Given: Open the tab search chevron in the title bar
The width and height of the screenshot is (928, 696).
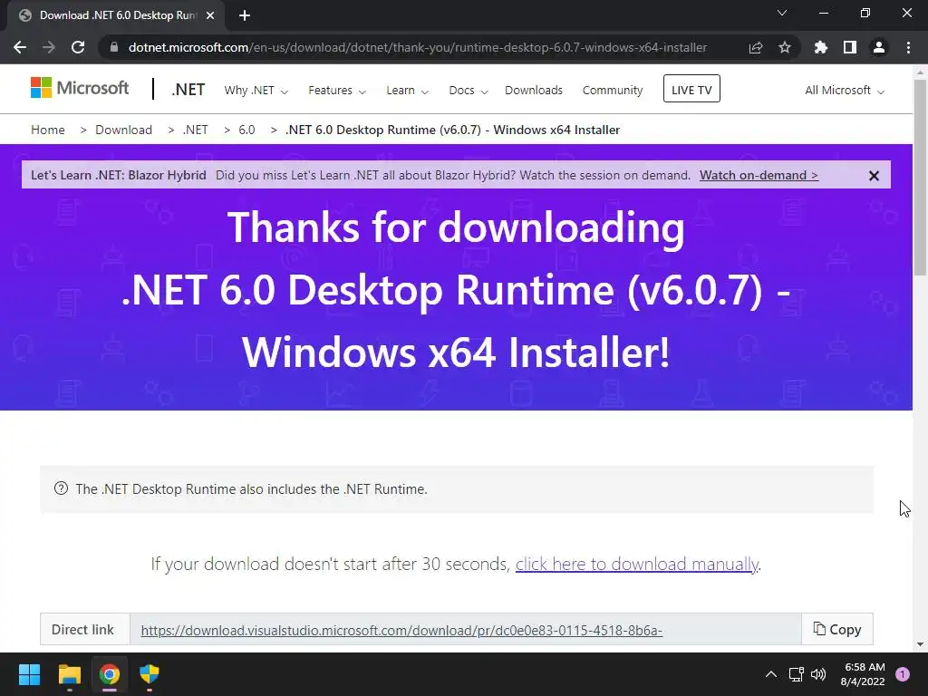Looking at the screenshot, I should [x=782, y=13].
